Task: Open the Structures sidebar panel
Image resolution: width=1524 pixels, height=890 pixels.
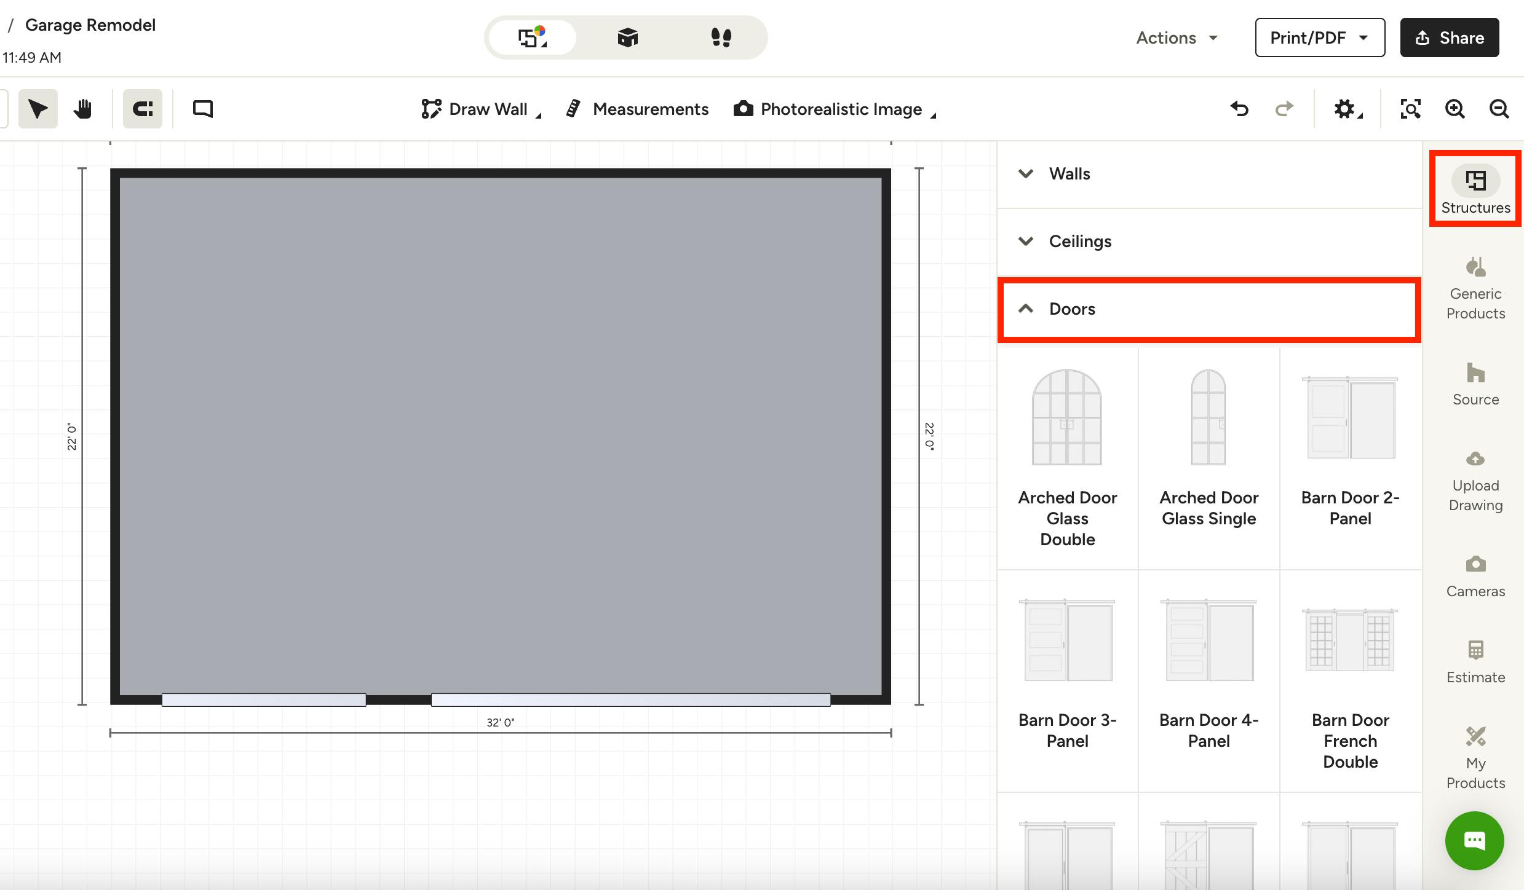Action: point(1475,189)
